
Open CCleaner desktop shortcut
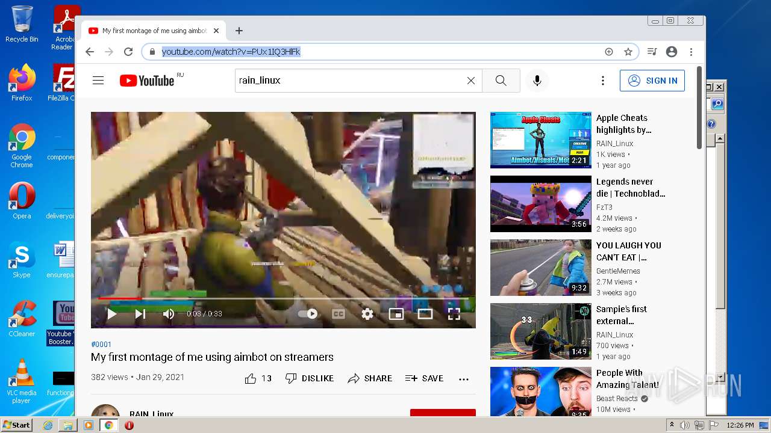tap(22, 319)
